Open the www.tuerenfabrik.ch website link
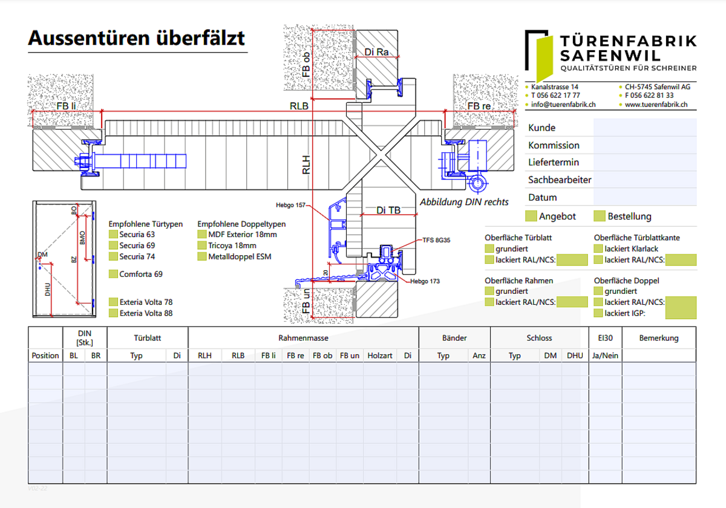This screenshot has height=508, width=726. [656, 105]
